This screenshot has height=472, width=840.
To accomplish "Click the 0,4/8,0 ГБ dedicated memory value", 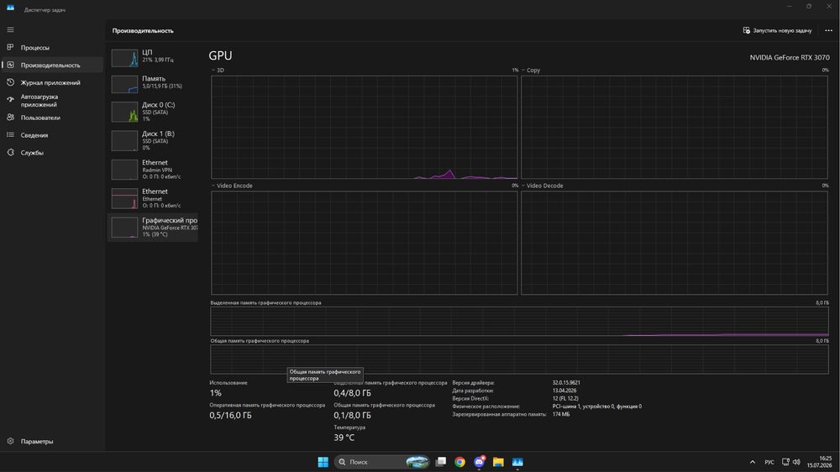I will pyautogui.click(x=352, y=393).
